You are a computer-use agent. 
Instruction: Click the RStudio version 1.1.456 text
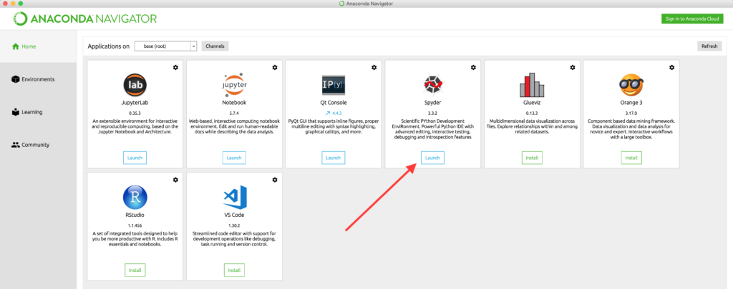135,225
